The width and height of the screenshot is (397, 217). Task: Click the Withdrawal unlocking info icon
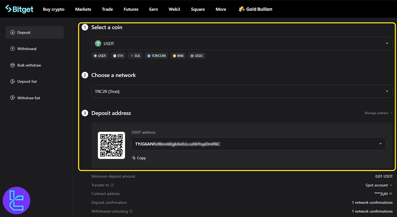pyautogui.click(x=131, y=211)
